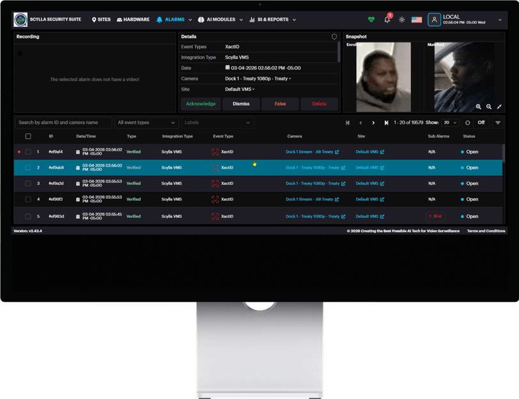The image size is (519, 399).
Task: Check the box for alarm #ef99f2
Action: click(28, 199)
